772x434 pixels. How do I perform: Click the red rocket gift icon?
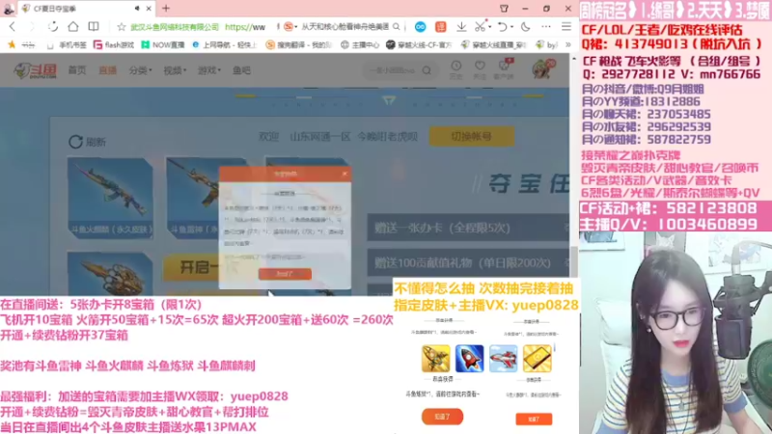pyautogui.click(x=469, y=358)
